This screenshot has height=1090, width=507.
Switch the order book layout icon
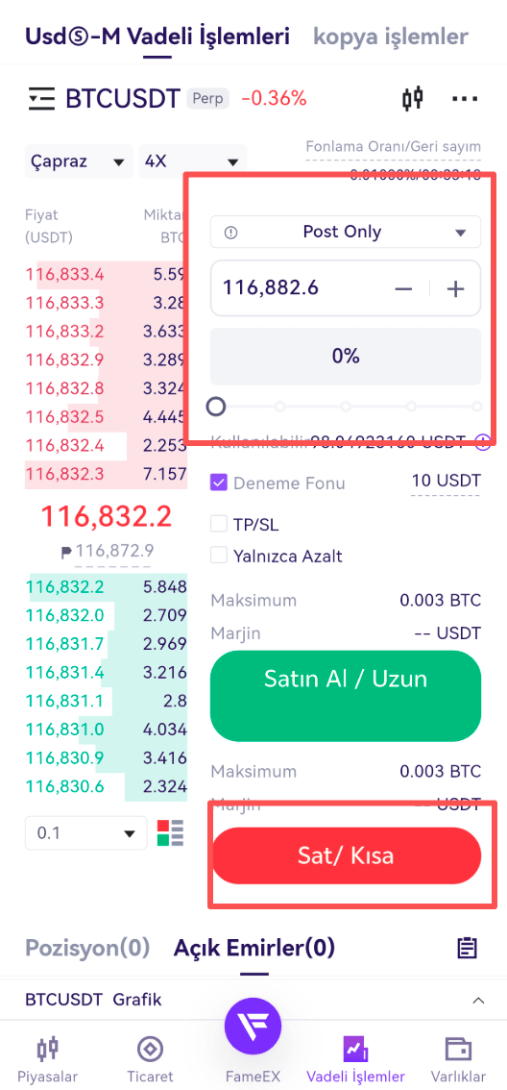170,832
